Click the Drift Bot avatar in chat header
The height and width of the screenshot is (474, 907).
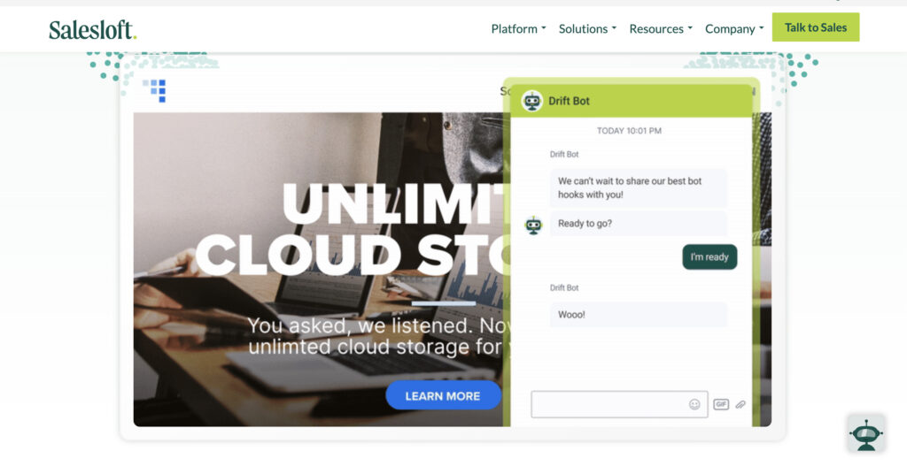[x=531, y=101]
